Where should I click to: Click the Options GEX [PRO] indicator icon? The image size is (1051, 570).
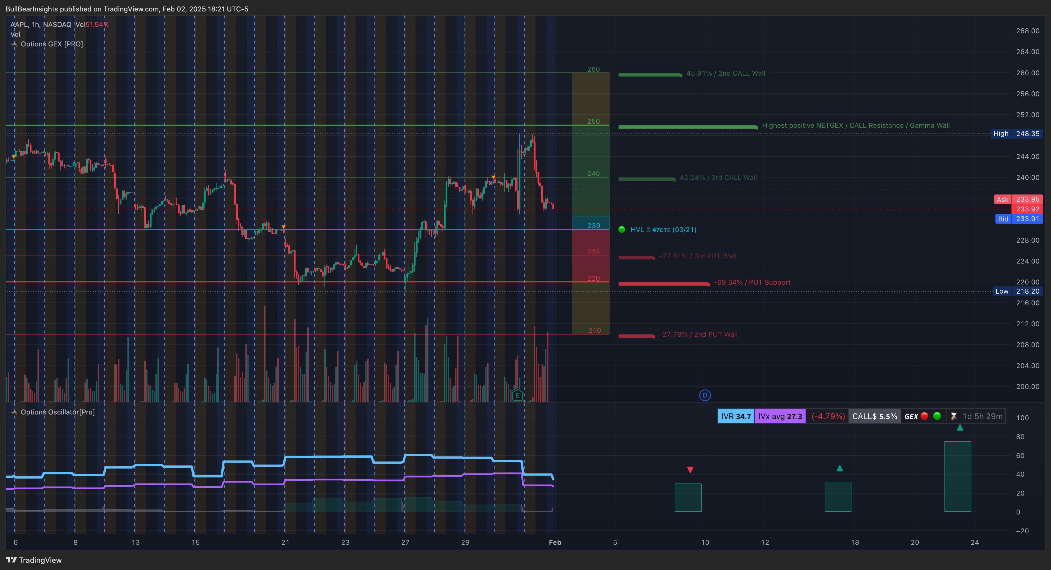point(14,44)
